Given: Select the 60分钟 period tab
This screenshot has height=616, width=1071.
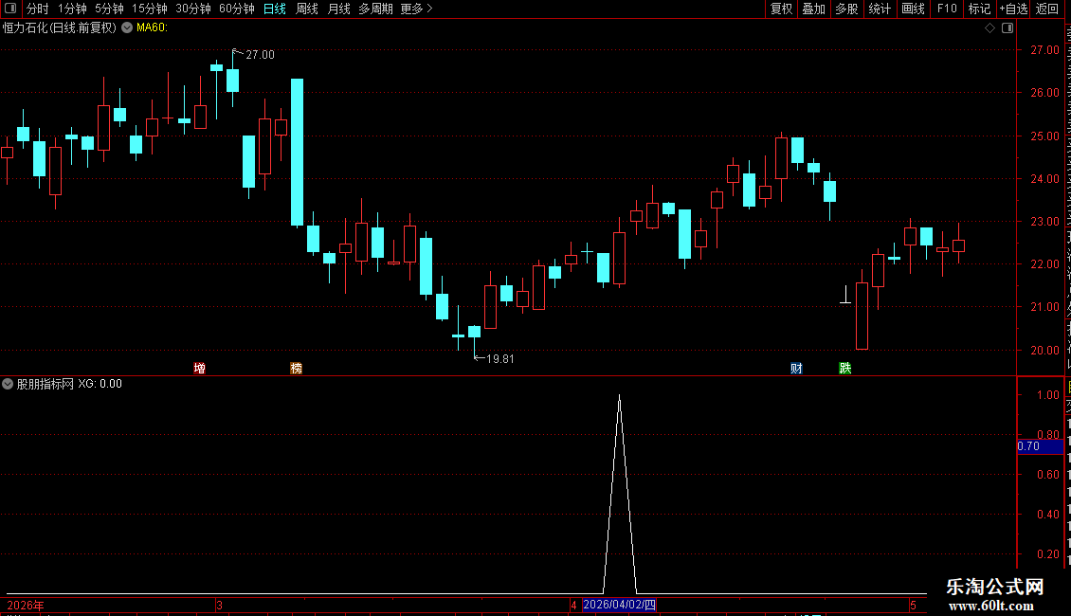Looking at the screenshot, I should click(x=236, y=9).
